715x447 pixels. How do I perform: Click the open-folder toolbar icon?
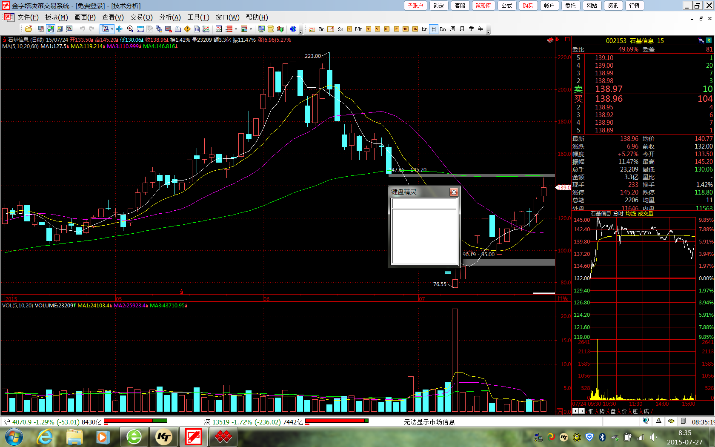28,29
